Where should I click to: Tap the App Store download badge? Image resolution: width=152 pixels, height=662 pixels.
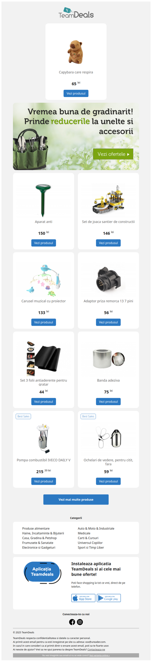pyautogui.click(x=83, y=598)
